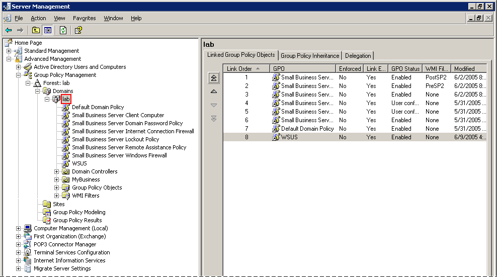Click the move link up arrow

(x=214, y=91)
